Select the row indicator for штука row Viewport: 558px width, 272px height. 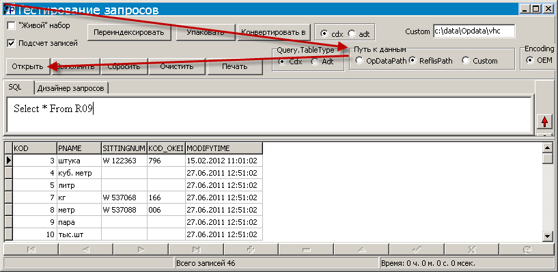click(x=8, y=161)
